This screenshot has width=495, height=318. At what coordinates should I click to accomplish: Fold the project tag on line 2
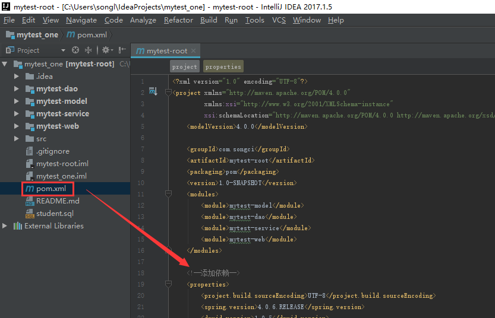[x=168, y=93]
